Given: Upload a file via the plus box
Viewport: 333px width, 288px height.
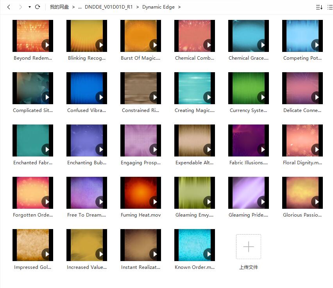Looking at the screenshot, I should click(x=249, y=247).
